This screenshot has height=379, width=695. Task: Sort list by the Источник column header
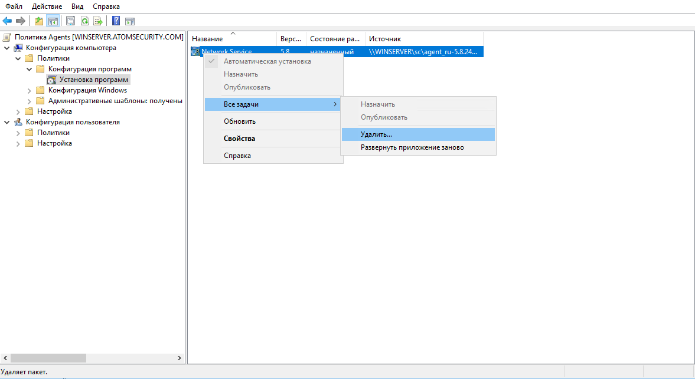point(384,39)
